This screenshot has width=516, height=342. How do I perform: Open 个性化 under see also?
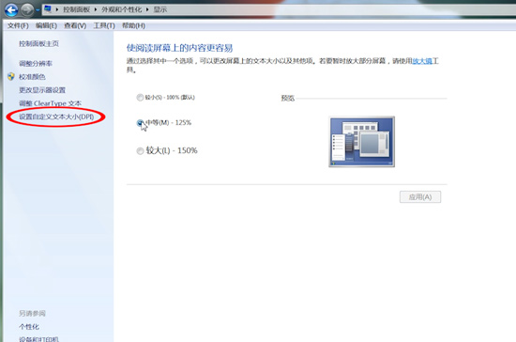[29, 327]
